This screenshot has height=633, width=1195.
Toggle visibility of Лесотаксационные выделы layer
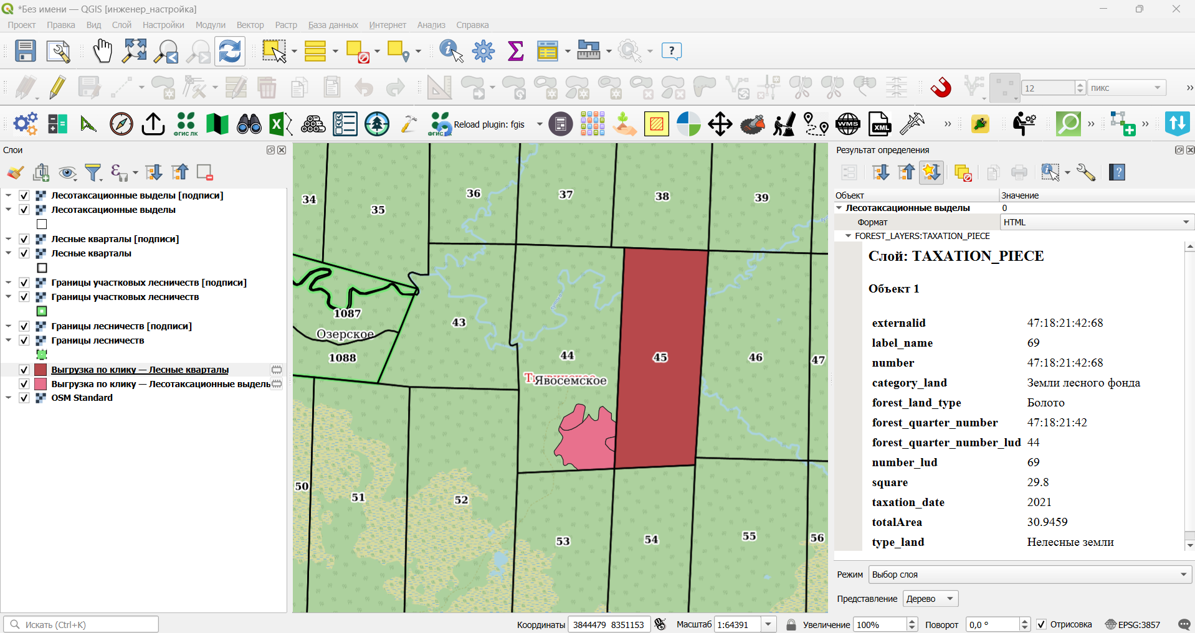point(24,210)
